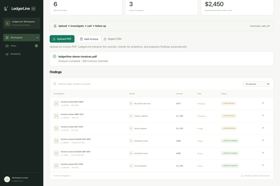The height and width of the screenshot is (186, 280).
Task: Click the $2,450 potential duplicates card
Action: [237, 7]
